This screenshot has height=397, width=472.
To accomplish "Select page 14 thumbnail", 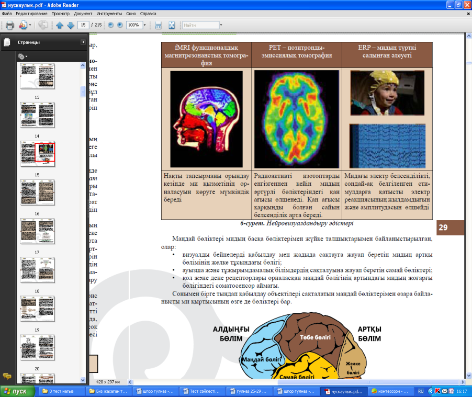I will [x=37, y=115].
